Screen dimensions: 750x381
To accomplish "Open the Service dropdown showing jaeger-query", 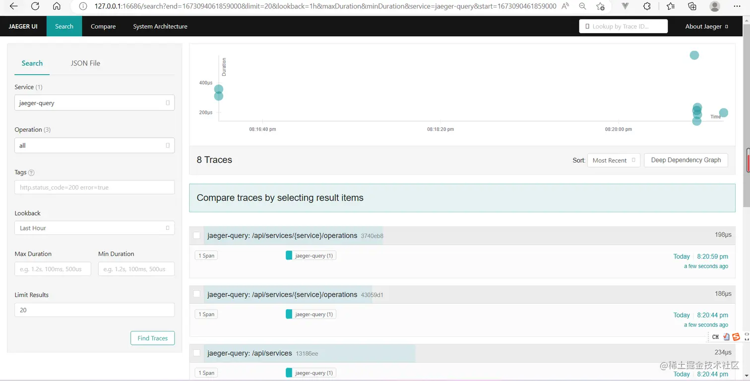I will pyautogui.click(x=94, y=103).
